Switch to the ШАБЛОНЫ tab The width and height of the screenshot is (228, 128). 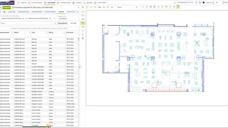point(12,12)
